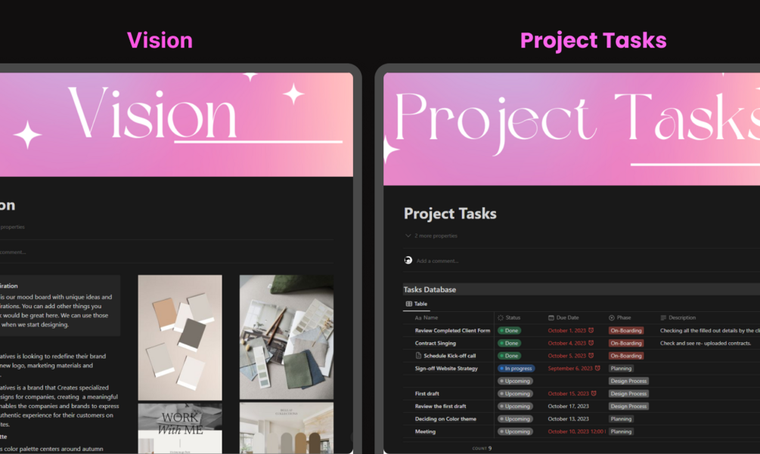Click reminder clock next to September 6, 2023
Screen dimensions: 760x454
(597, 369)
